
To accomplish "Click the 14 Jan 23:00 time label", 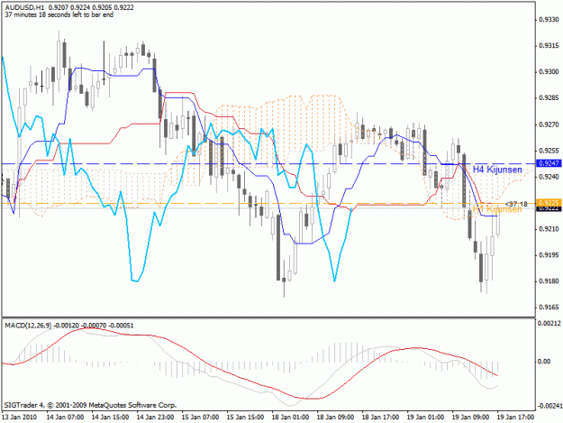I will point(155,418).
